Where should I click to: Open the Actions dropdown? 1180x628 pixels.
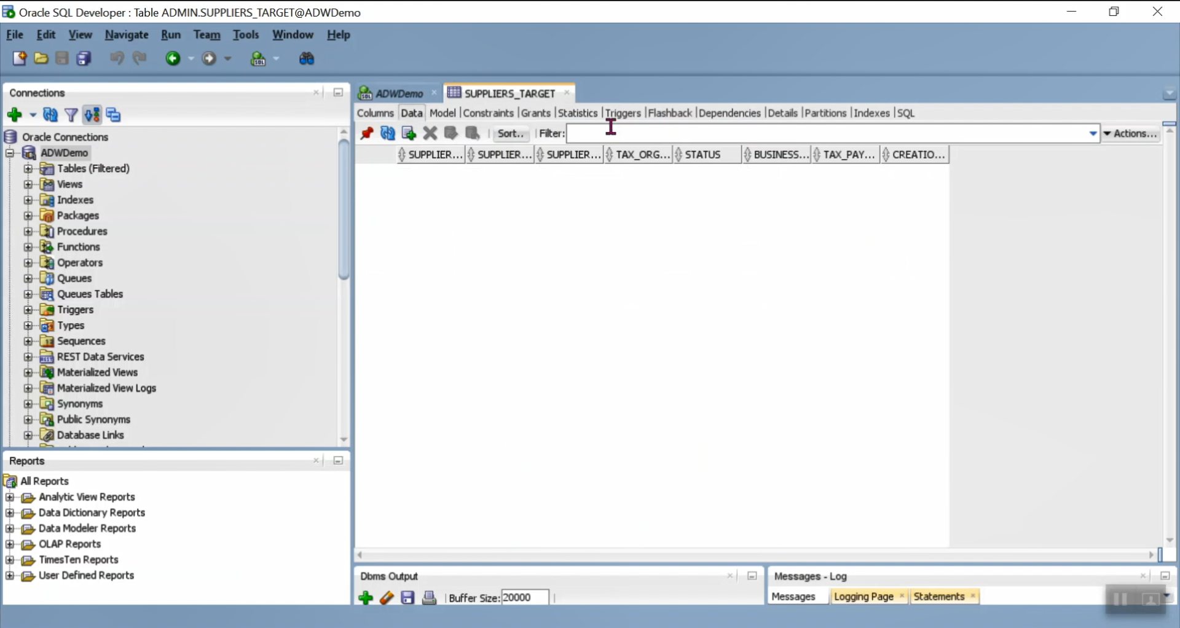[x=1131, y=133]
